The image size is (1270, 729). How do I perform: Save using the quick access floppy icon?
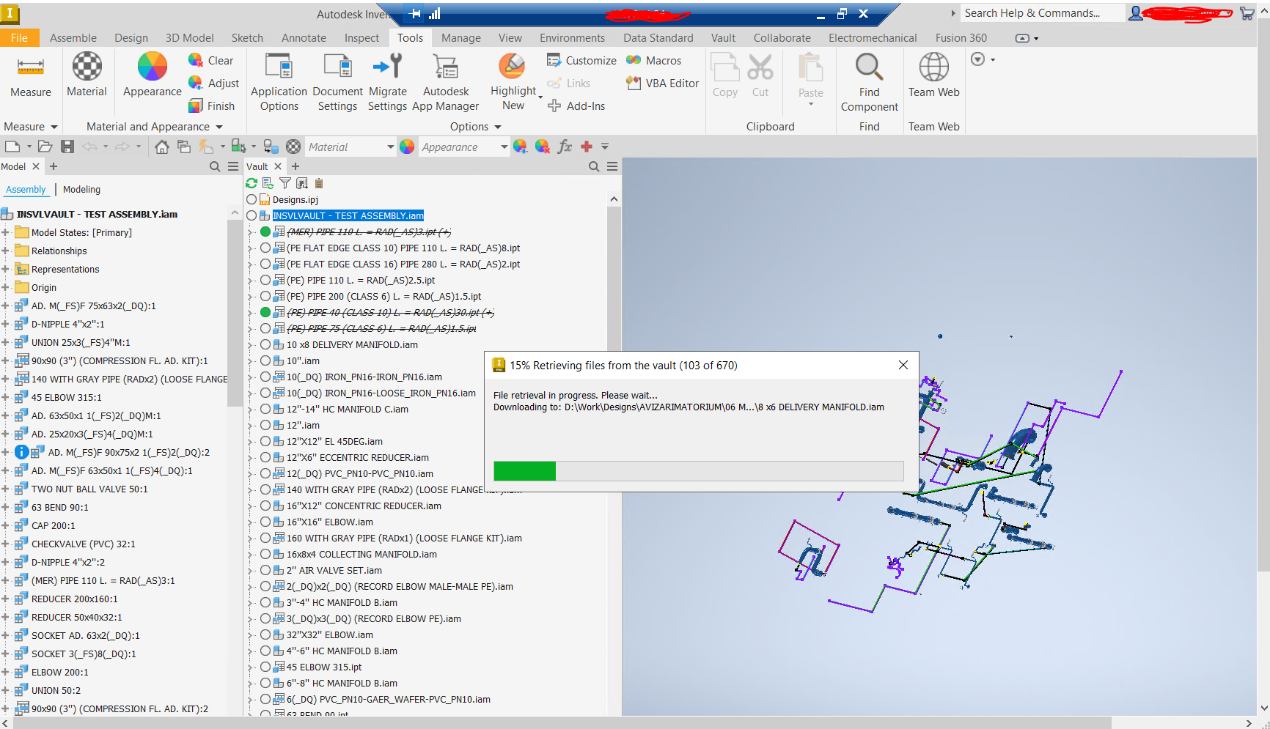[67, 147]
